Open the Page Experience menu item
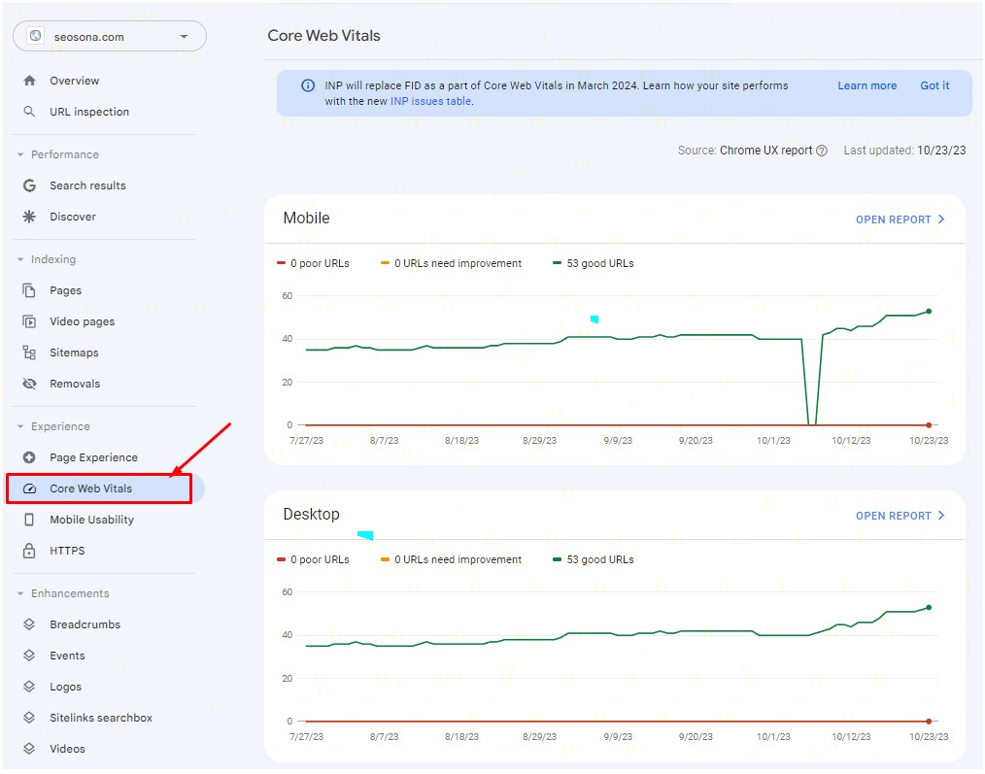This screenshot has width=985, height=774. coord(93,457)
